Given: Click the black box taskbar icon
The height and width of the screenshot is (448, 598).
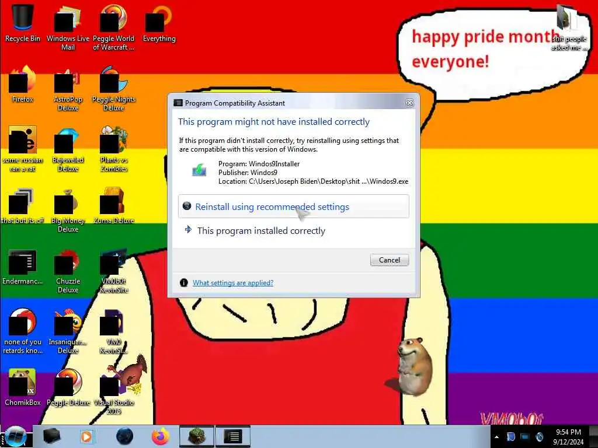Looking at the screenshot, I should point(51,436).
